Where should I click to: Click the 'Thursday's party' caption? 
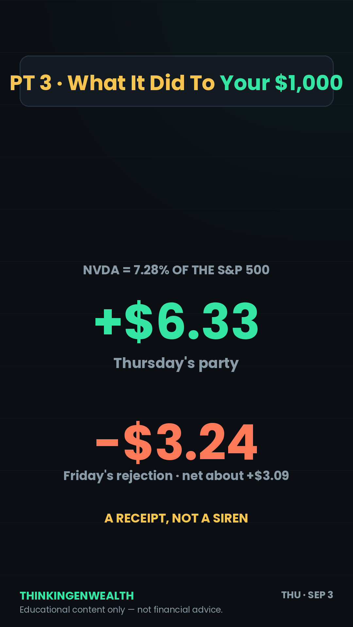[176, 363]
